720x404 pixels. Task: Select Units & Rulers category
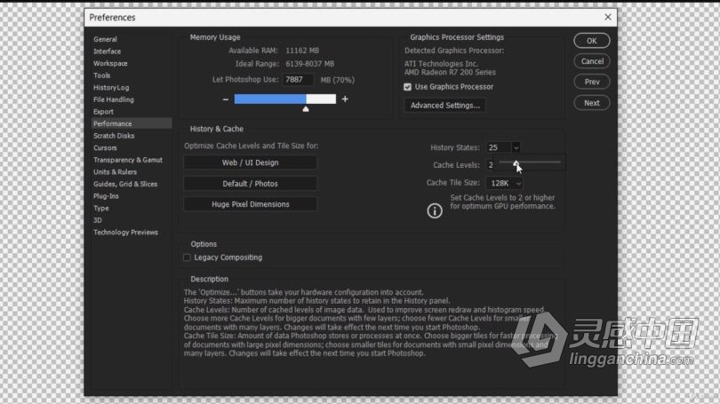(x=115, y=172)
